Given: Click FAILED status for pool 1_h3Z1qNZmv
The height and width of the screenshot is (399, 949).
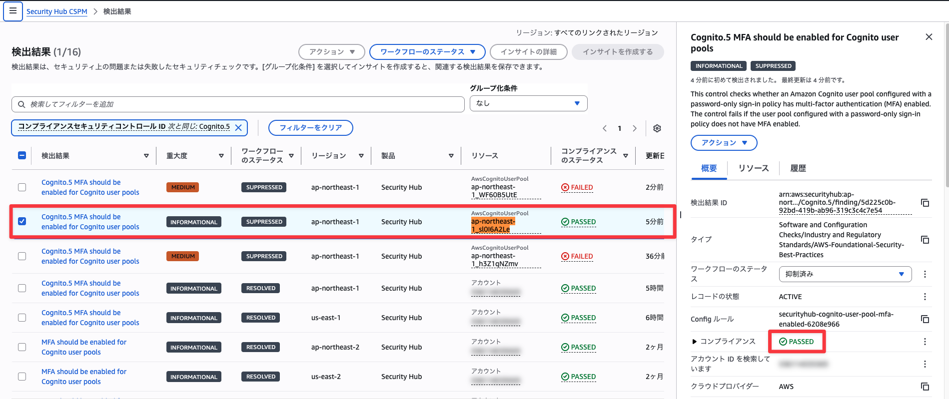Looking at the screenshot, I should point(577,256).
